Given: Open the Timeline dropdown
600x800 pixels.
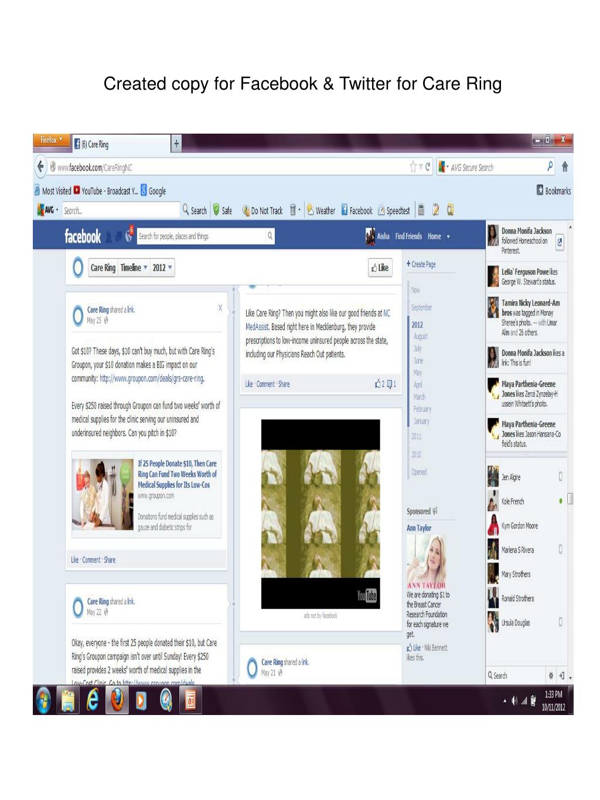Looking at the screenshot, I should 134,268.
